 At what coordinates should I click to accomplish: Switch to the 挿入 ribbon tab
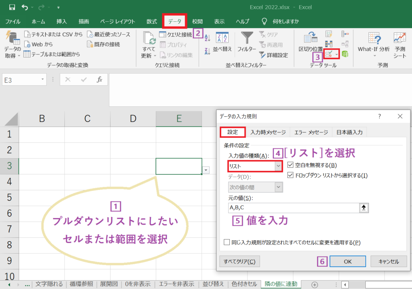(x=62, y=22)
